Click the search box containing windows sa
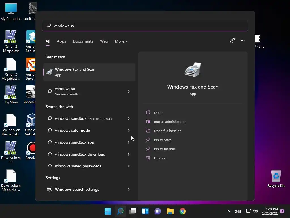Screen dimensions: 290x218 pos(145,26)
